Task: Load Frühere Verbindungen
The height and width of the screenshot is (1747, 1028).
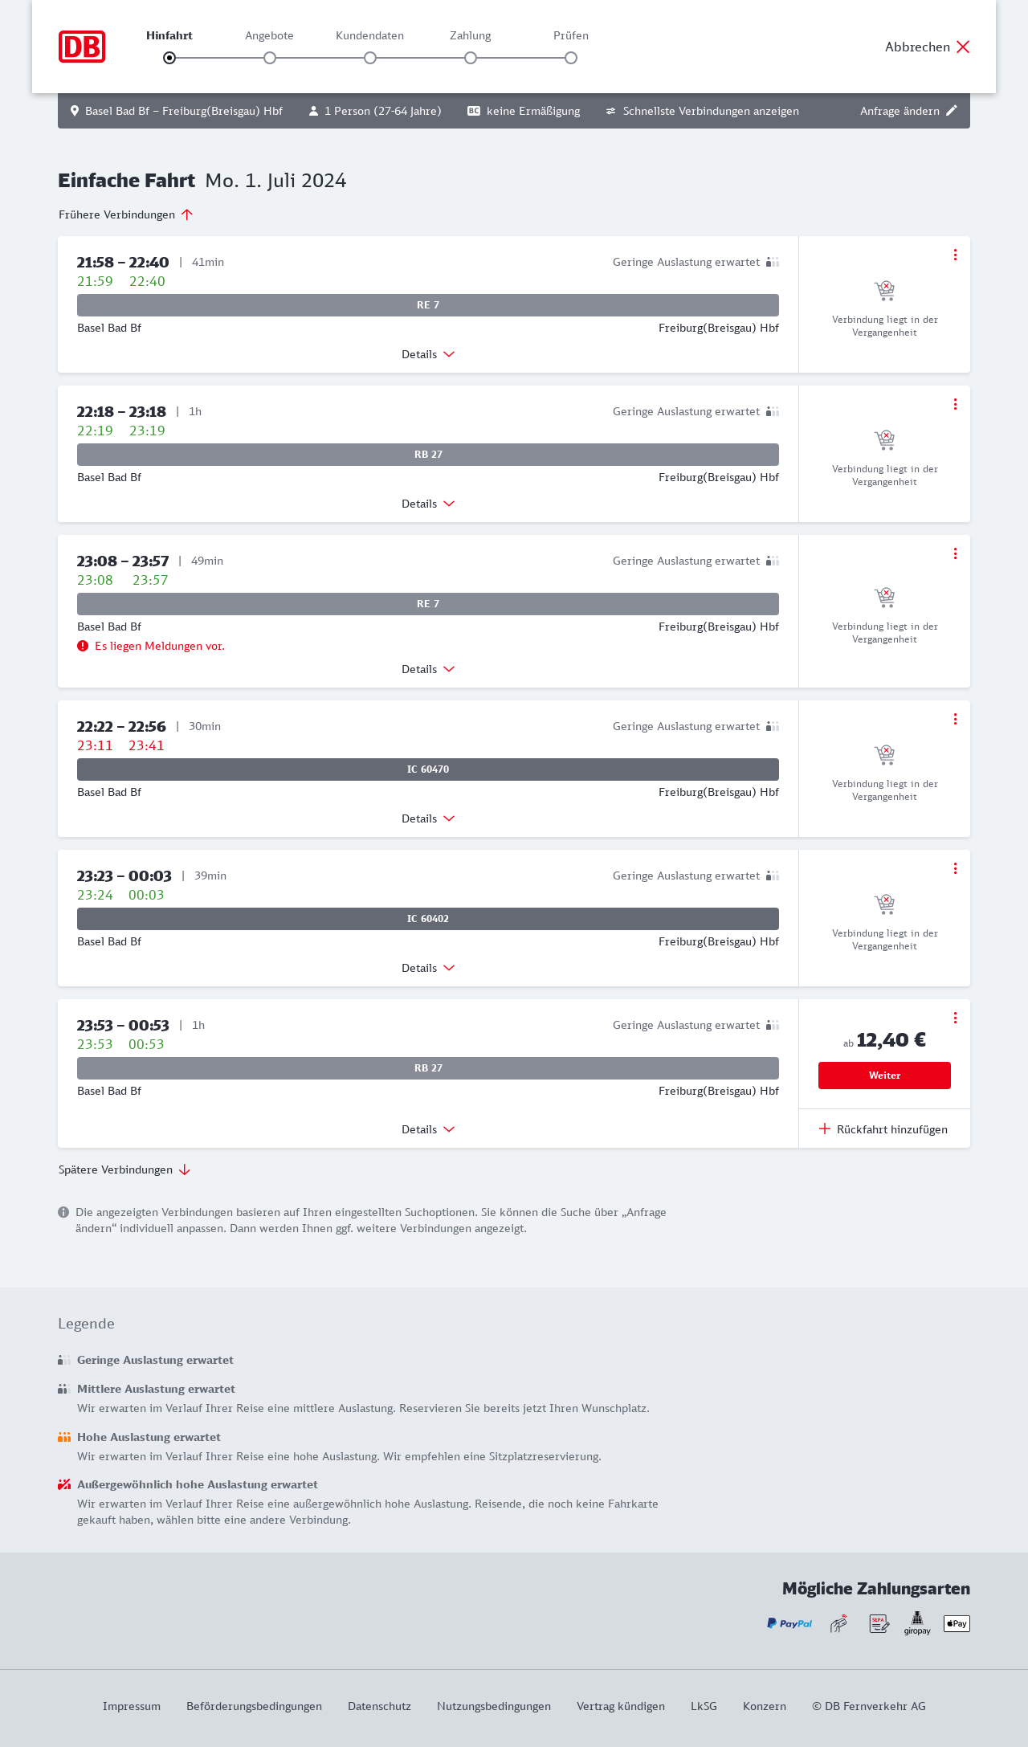Action: click(125, 214)
